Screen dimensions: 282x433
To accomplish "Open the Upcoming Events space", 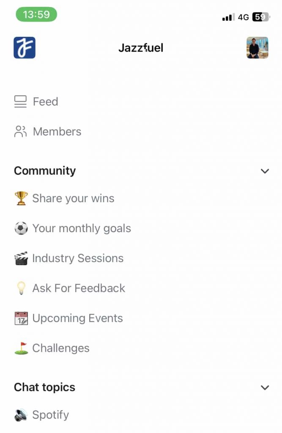I will pyautogui.click(x=77, y=318).
